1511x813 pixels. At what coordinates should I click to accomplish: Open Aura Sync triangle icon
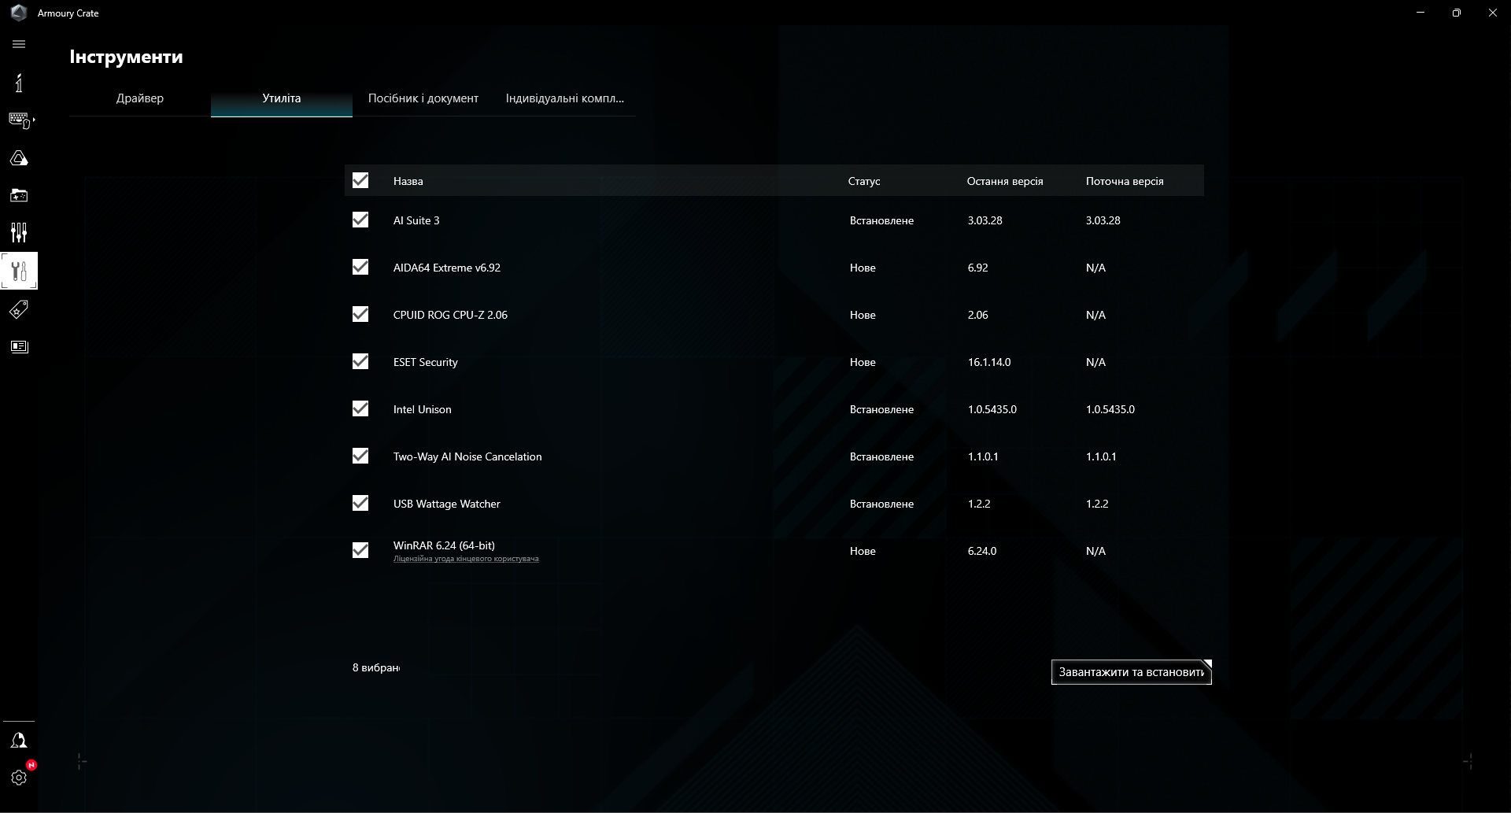point(19,158)
